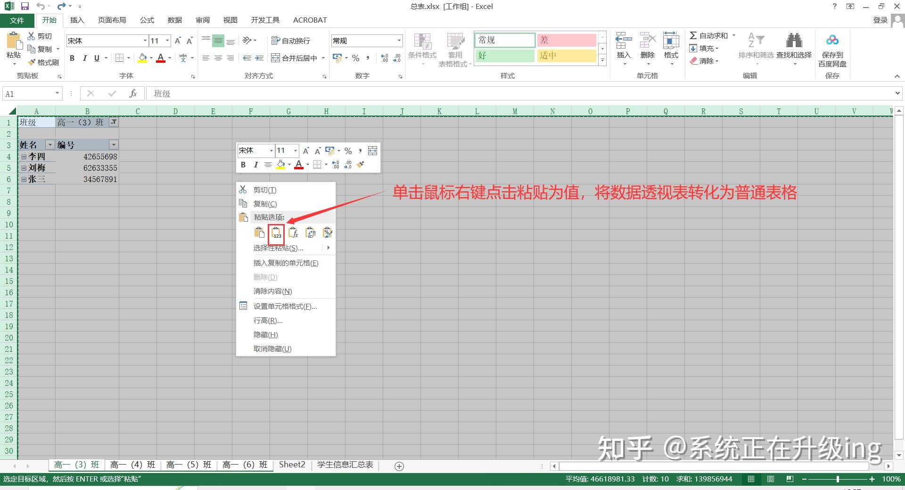
Task: Switch to the 插入 ribbon tab
Action: tap(77, 20)
